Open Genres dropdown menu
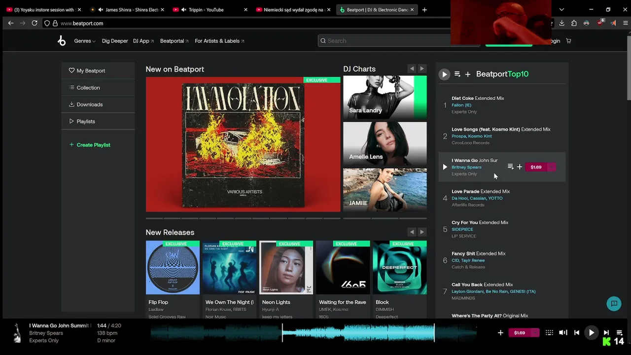This screenshot has height=355, width=631. coord(84,41)
